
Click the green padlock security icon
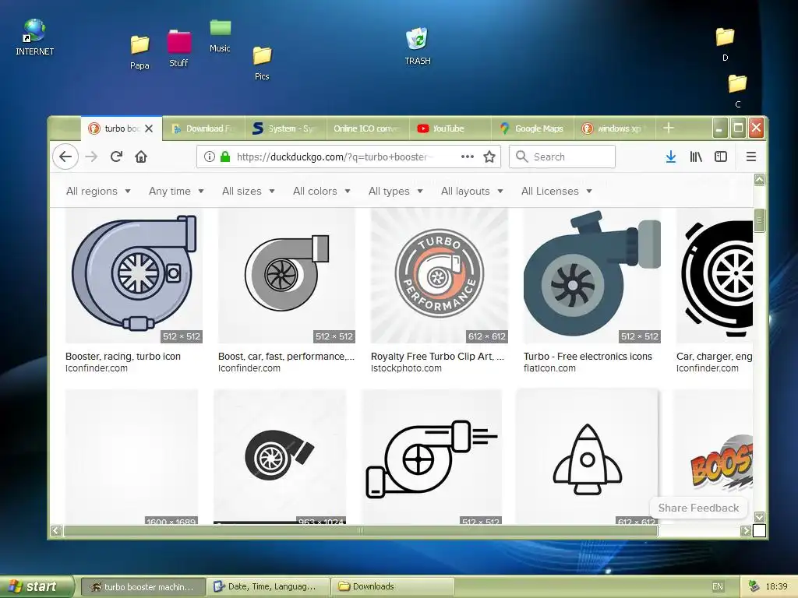(225, 157)
